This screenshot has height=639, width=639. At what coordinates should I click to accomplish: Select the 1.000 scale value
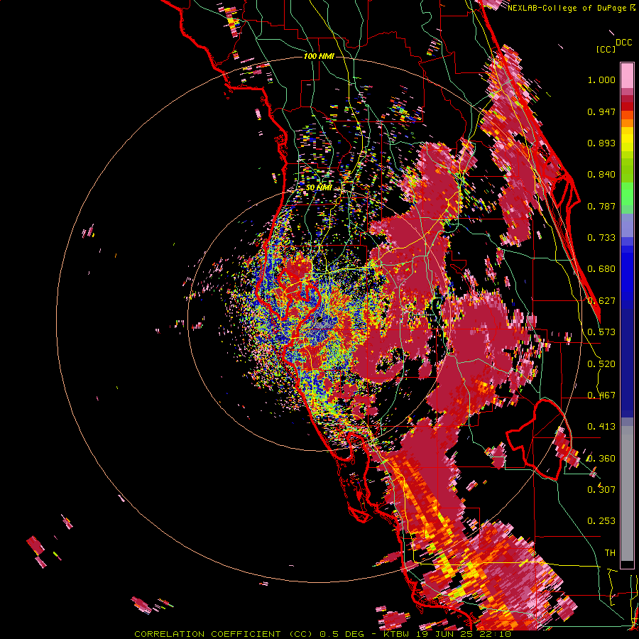601,80
